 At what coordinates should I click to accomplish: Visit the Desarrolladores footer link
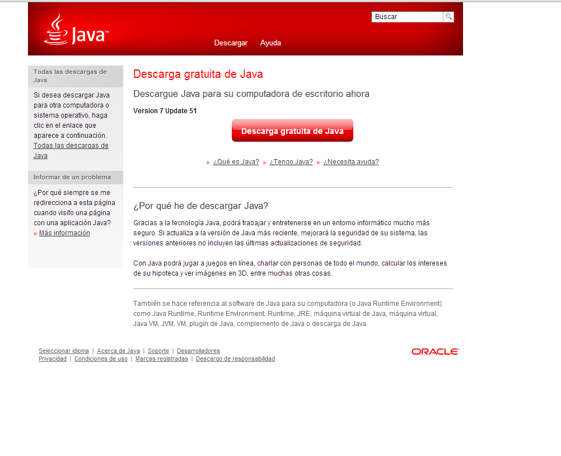click(x=198, y=351)
